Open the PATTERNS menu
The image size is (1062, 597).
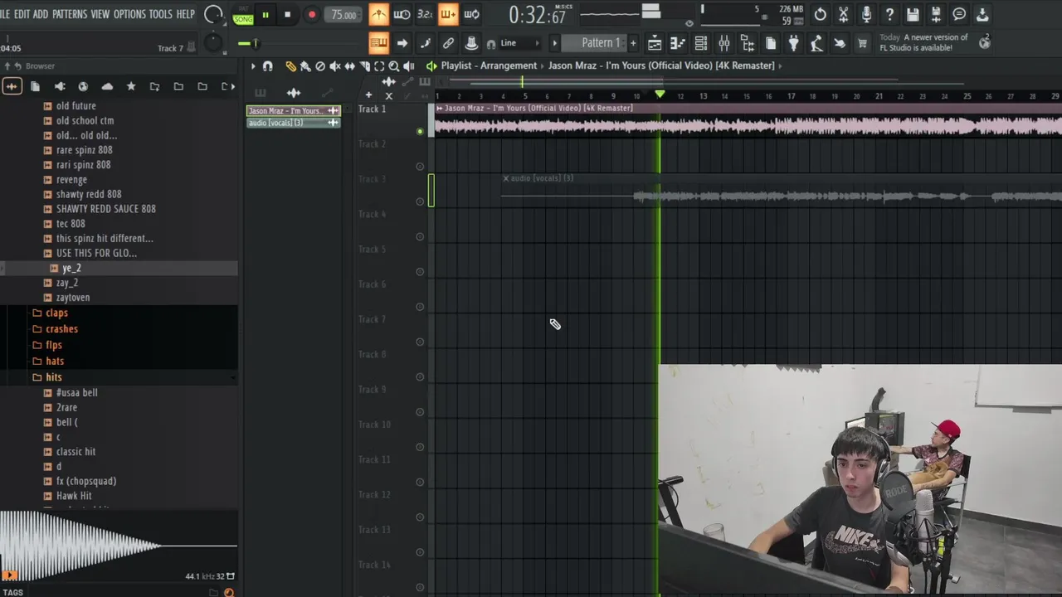coord(70,14)
